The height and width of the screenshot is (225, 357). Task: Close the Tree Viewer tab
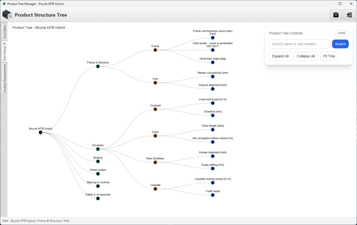[x=5, y=44]
